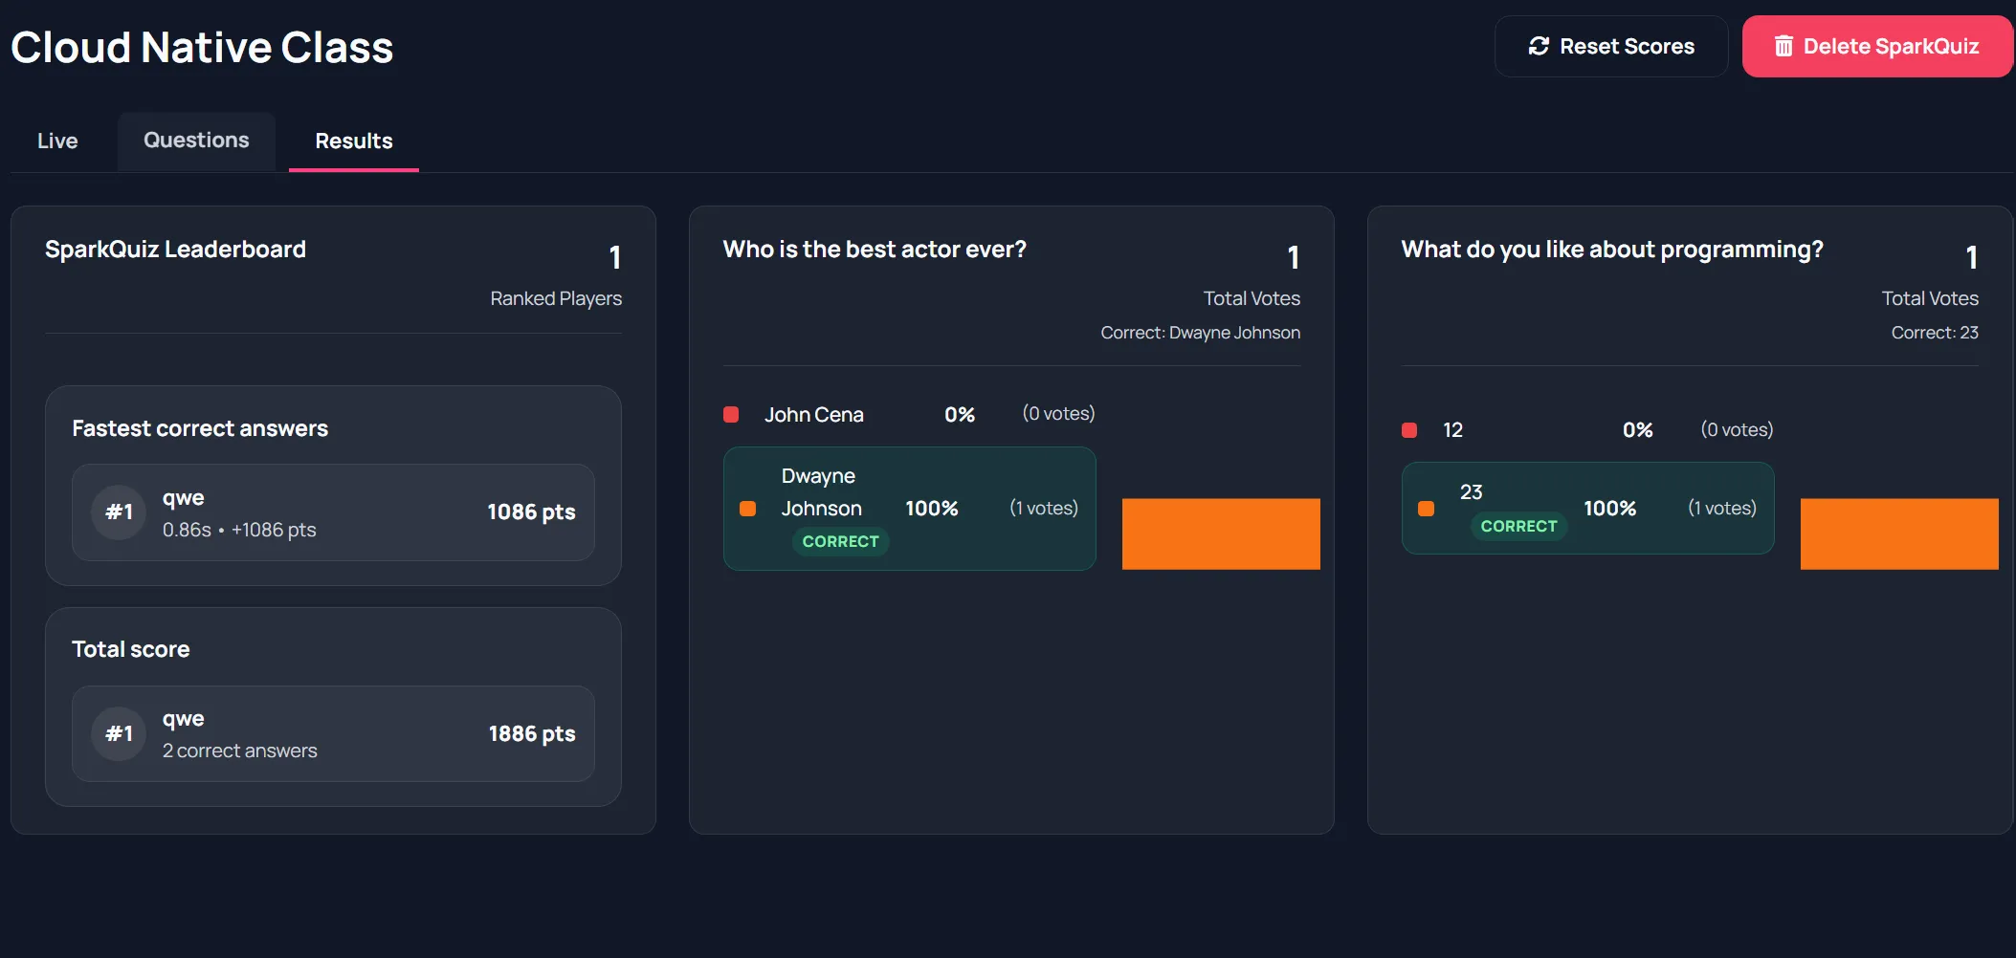Click the orange vote bar for Dwayne Johnson
Viewport: 2016px width, 958px height.
1220,533
